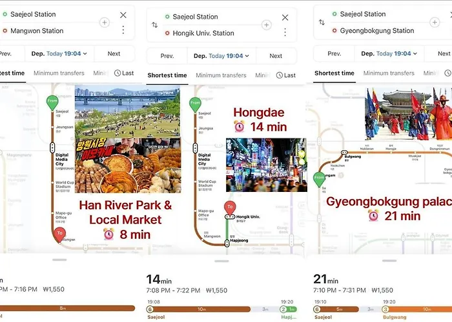Image resolution: width=452 pixels, height=322 pixels.
Task: Click the green From pin on the Hongdae map
Action: tap(195, 104)
